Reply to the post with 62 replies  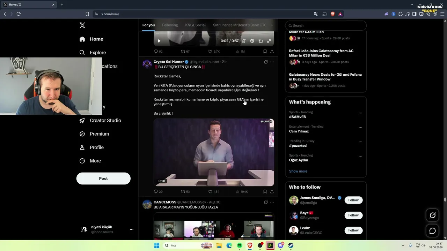[158, 52]
